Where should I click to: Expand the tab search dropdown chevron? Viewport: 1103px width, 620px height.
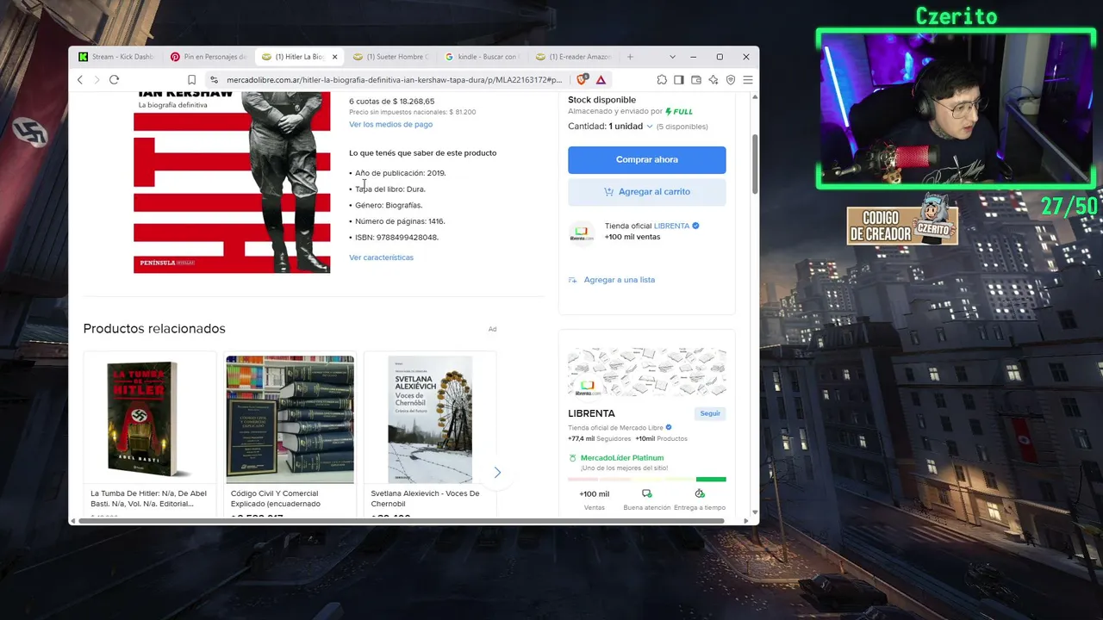[672, 57]
